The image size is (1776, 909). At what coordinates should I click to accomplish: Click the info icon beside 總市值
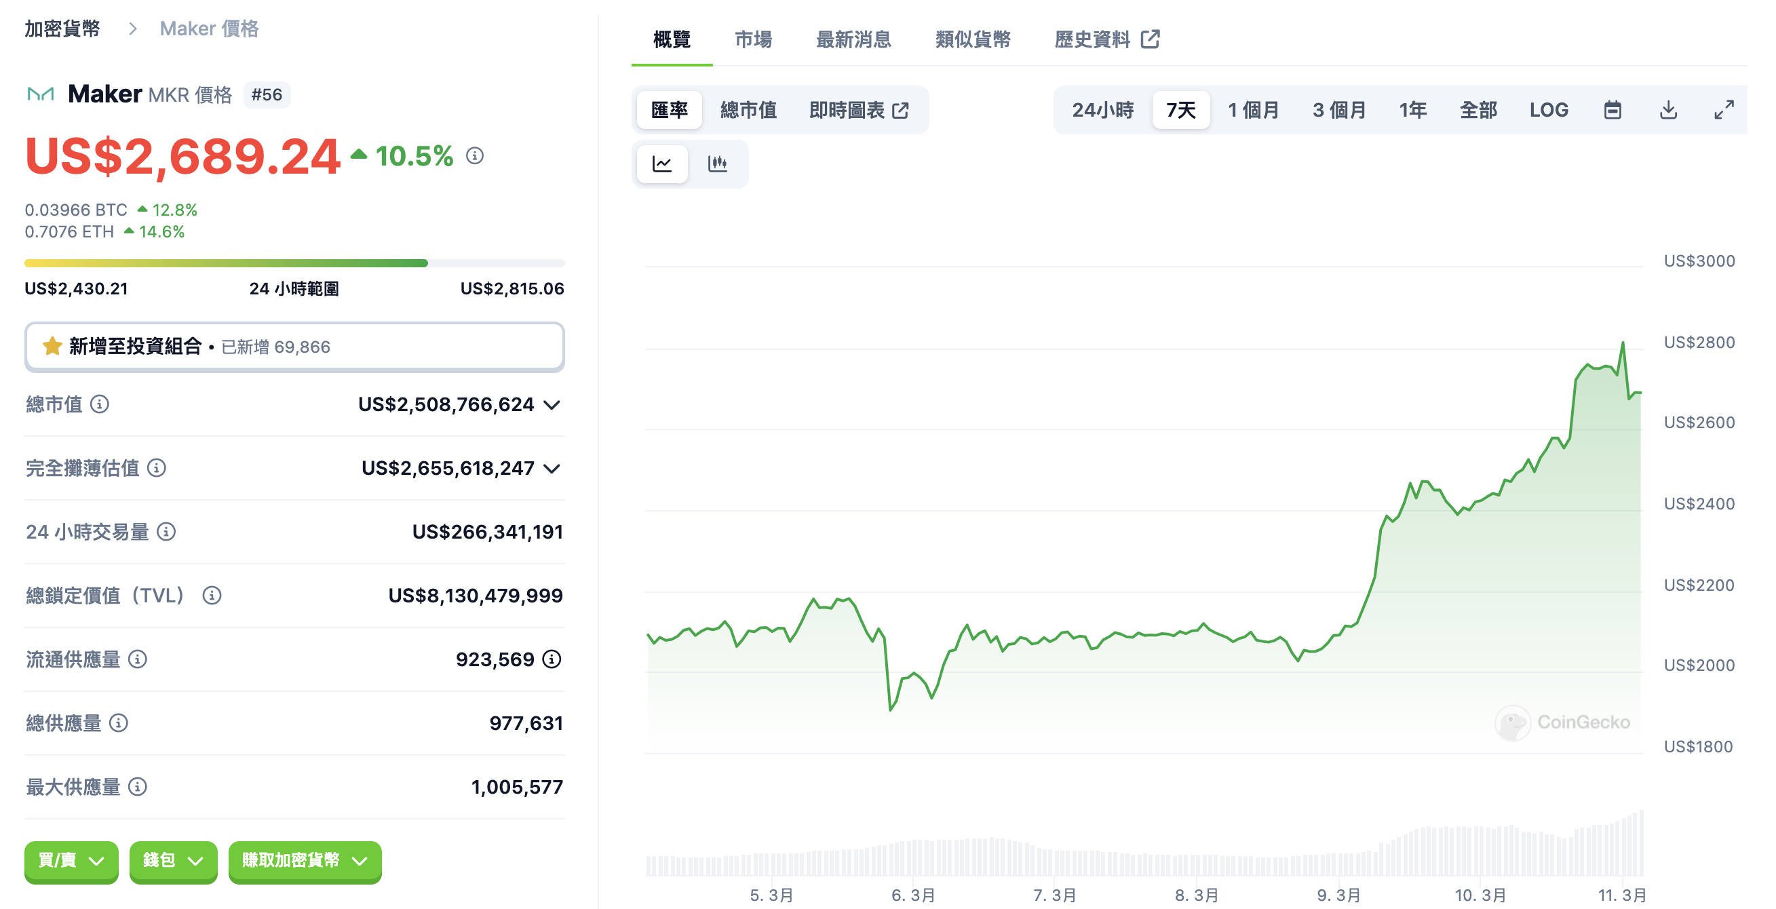tap(100, 404)
